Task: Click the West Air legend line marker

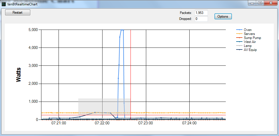Action: click(239, 42)
